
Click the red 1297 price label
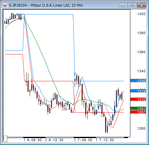tap(138, 112)
